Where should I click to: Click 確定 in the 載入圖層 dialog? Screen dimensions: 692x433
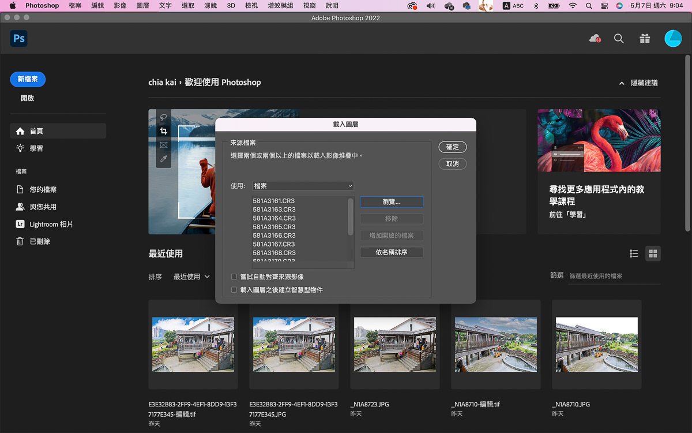click(x=453, y=147)
